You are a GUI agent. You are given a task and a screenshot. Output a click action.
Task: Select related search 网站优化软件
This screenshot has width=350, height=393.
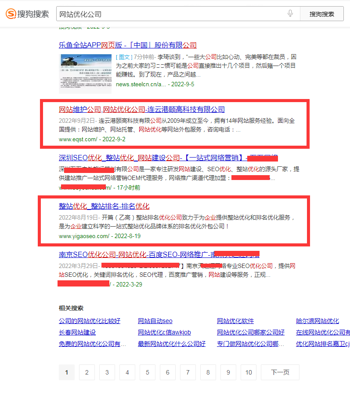pos(235,321)
